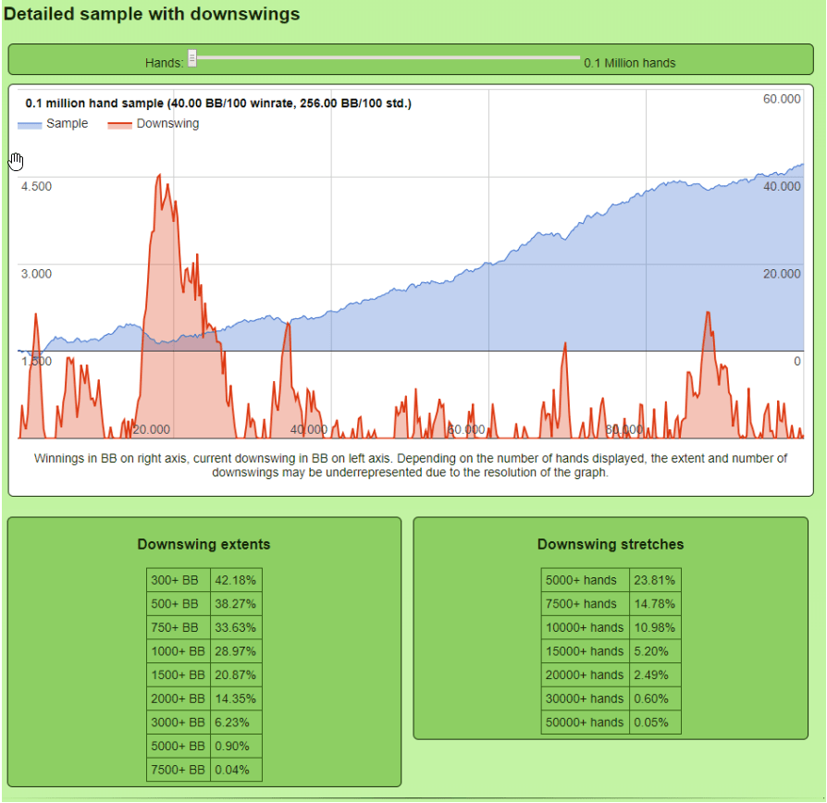Screen dimensions: 827x803
Task: Click the 4.500 left axis label
Action: coord(36,186)
